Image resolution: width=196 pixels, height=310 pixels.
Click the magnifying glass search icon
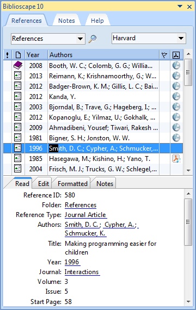93,39
